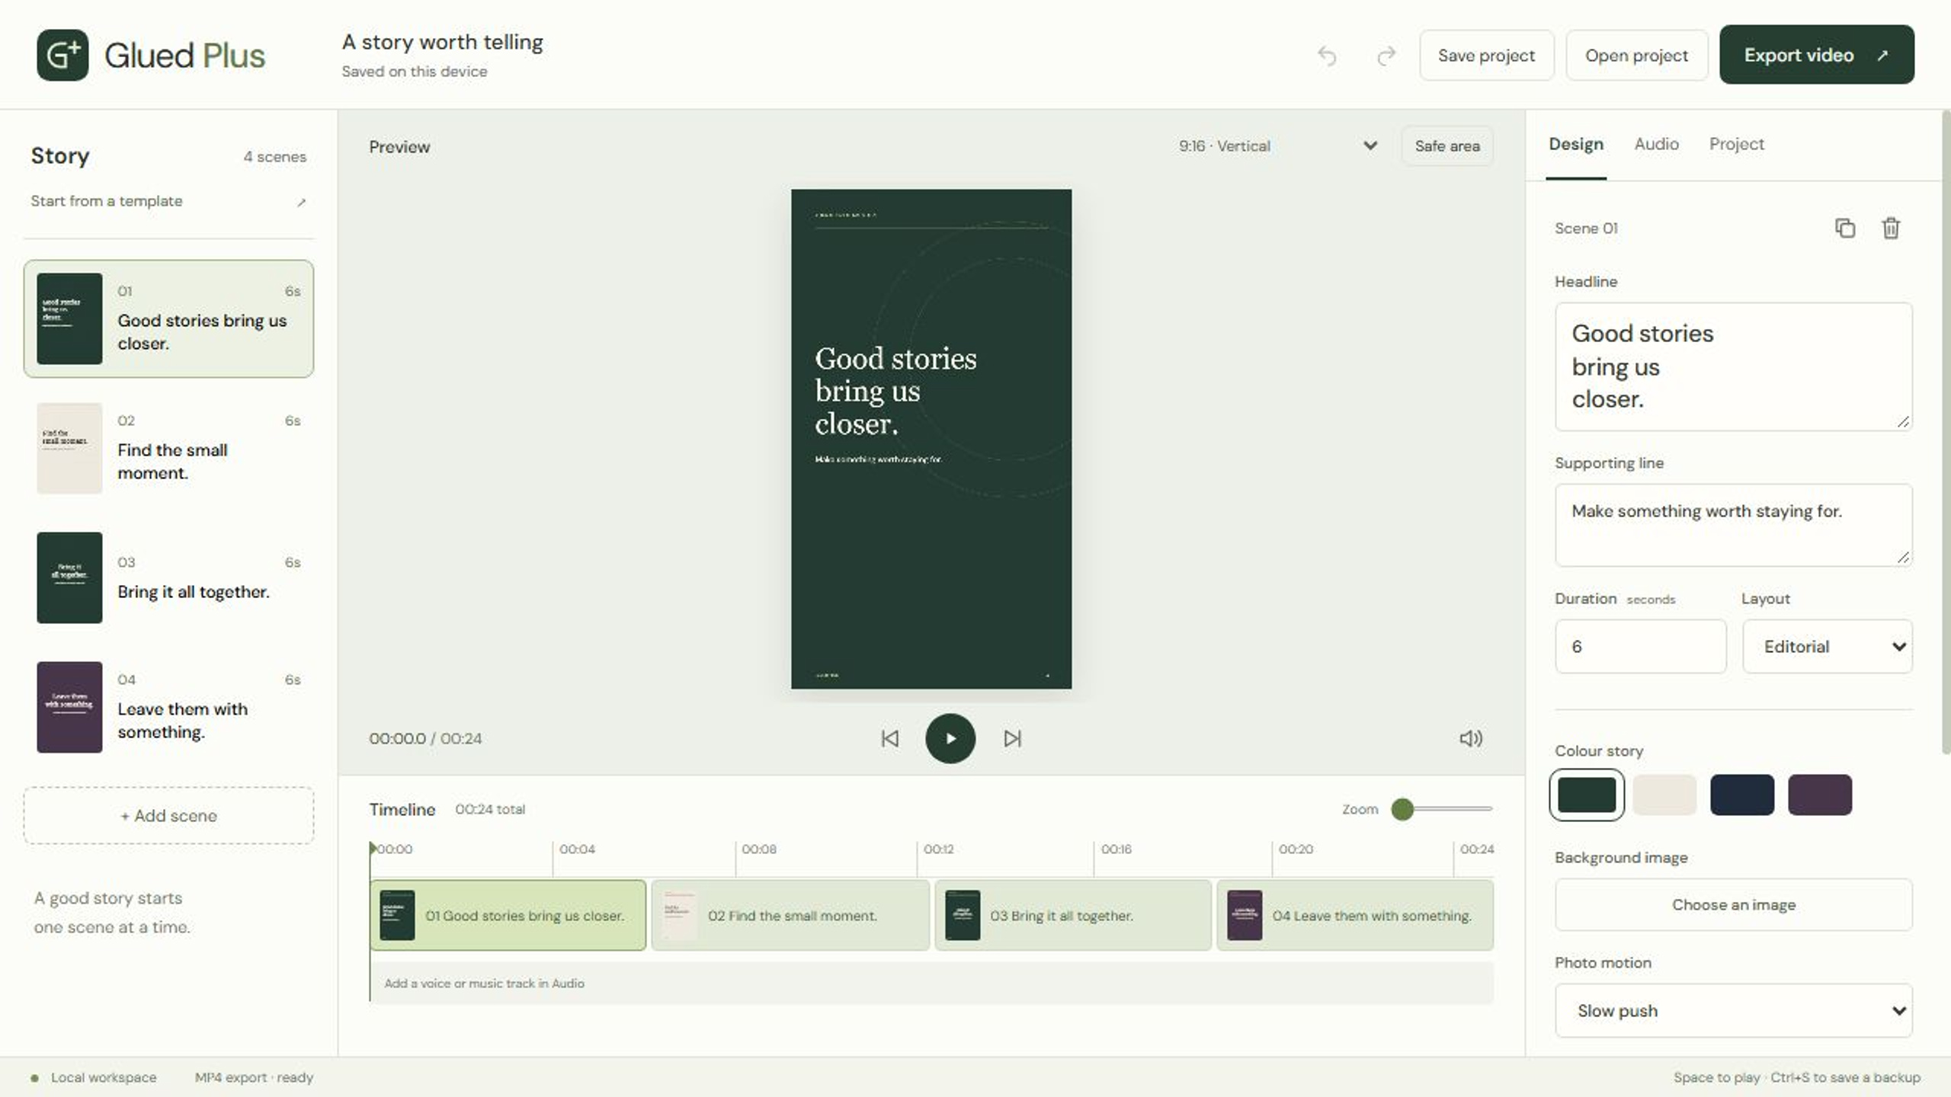1951x1097 pixels.
Task: Click the Glued Plus logo icon
Action: pos(62,56)
